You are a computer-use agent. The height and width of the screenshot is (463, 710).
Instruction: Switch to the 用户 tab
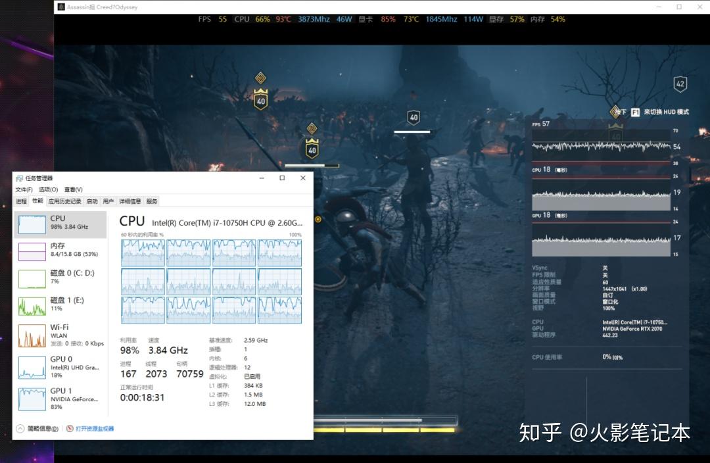[x=108, y=201]
